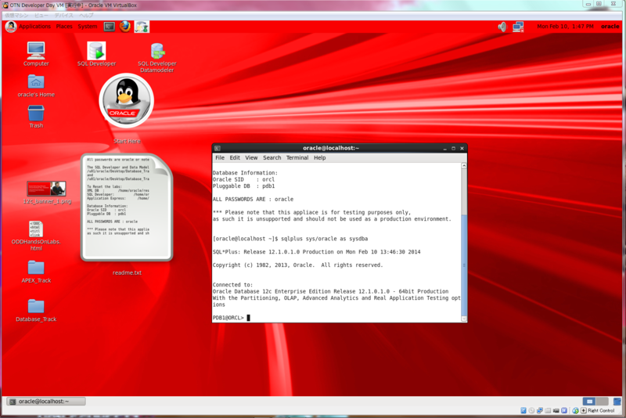
Task: Click the Right Control host key indicator
Action: pyautogui.click(x=597, y=410)
